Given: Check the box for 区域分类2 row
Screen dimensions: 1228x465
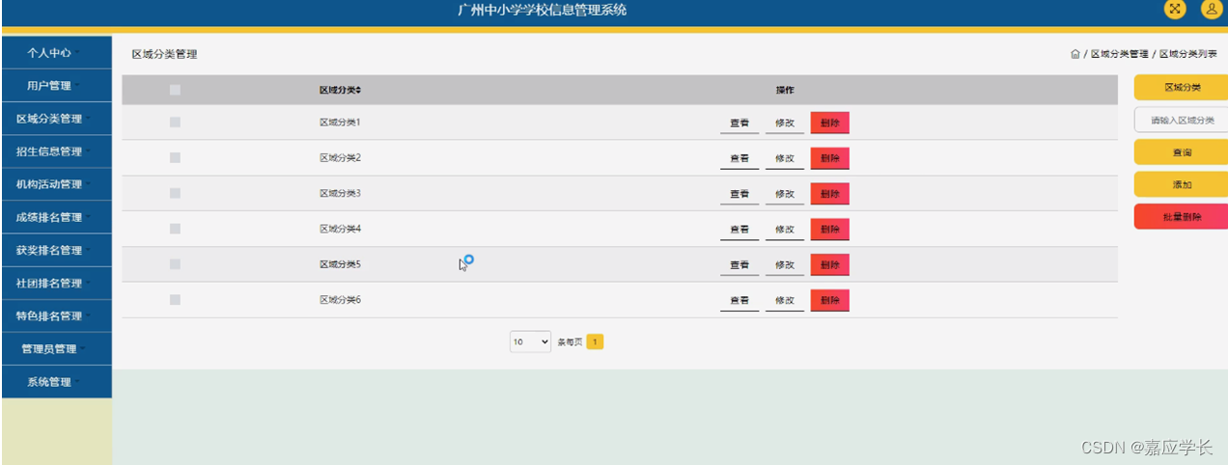Looking at the screenshot, I should pyautogui.click(x=175, y=157).
